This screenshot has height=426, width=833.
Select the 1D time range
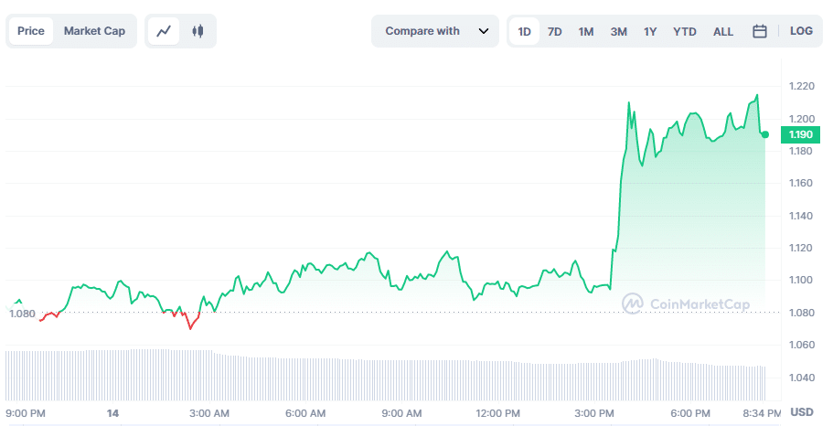pyautogui.click(x=524, y=31)
